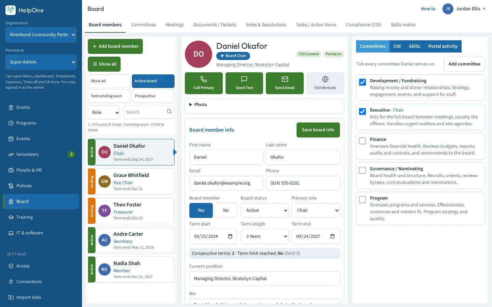Screen dimensions: 492x307
Task: Uncheck Development / Fundraising committee
Action: point(363,82)
